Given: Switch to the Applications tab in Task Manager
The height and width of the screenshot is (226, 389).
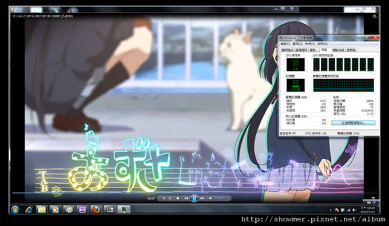Looking at the screenshot, I should click(x=287, y=50).
